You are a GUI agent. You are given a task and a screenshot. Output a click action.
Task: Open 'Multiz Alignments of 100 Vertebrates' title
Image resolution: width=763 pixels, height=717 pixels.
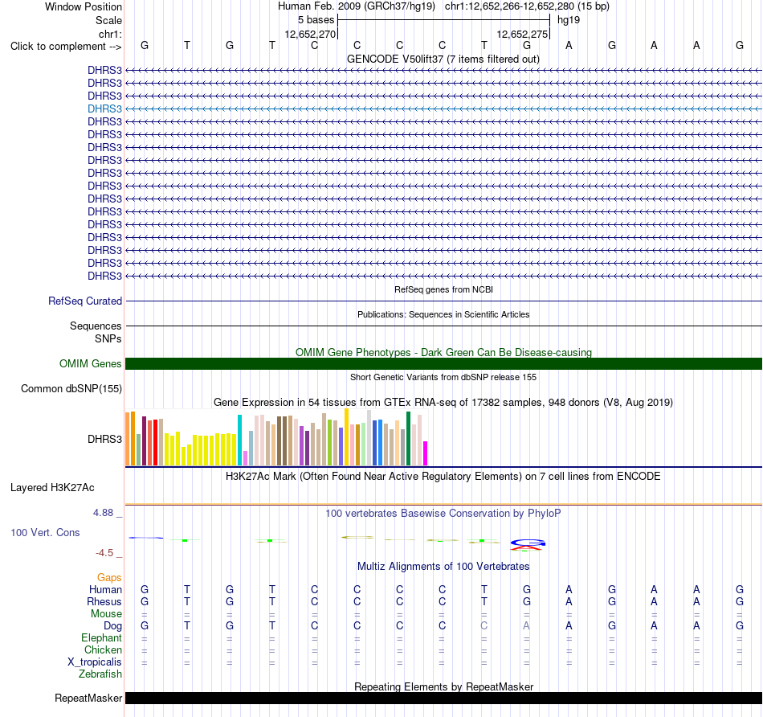tap(443, 567)
